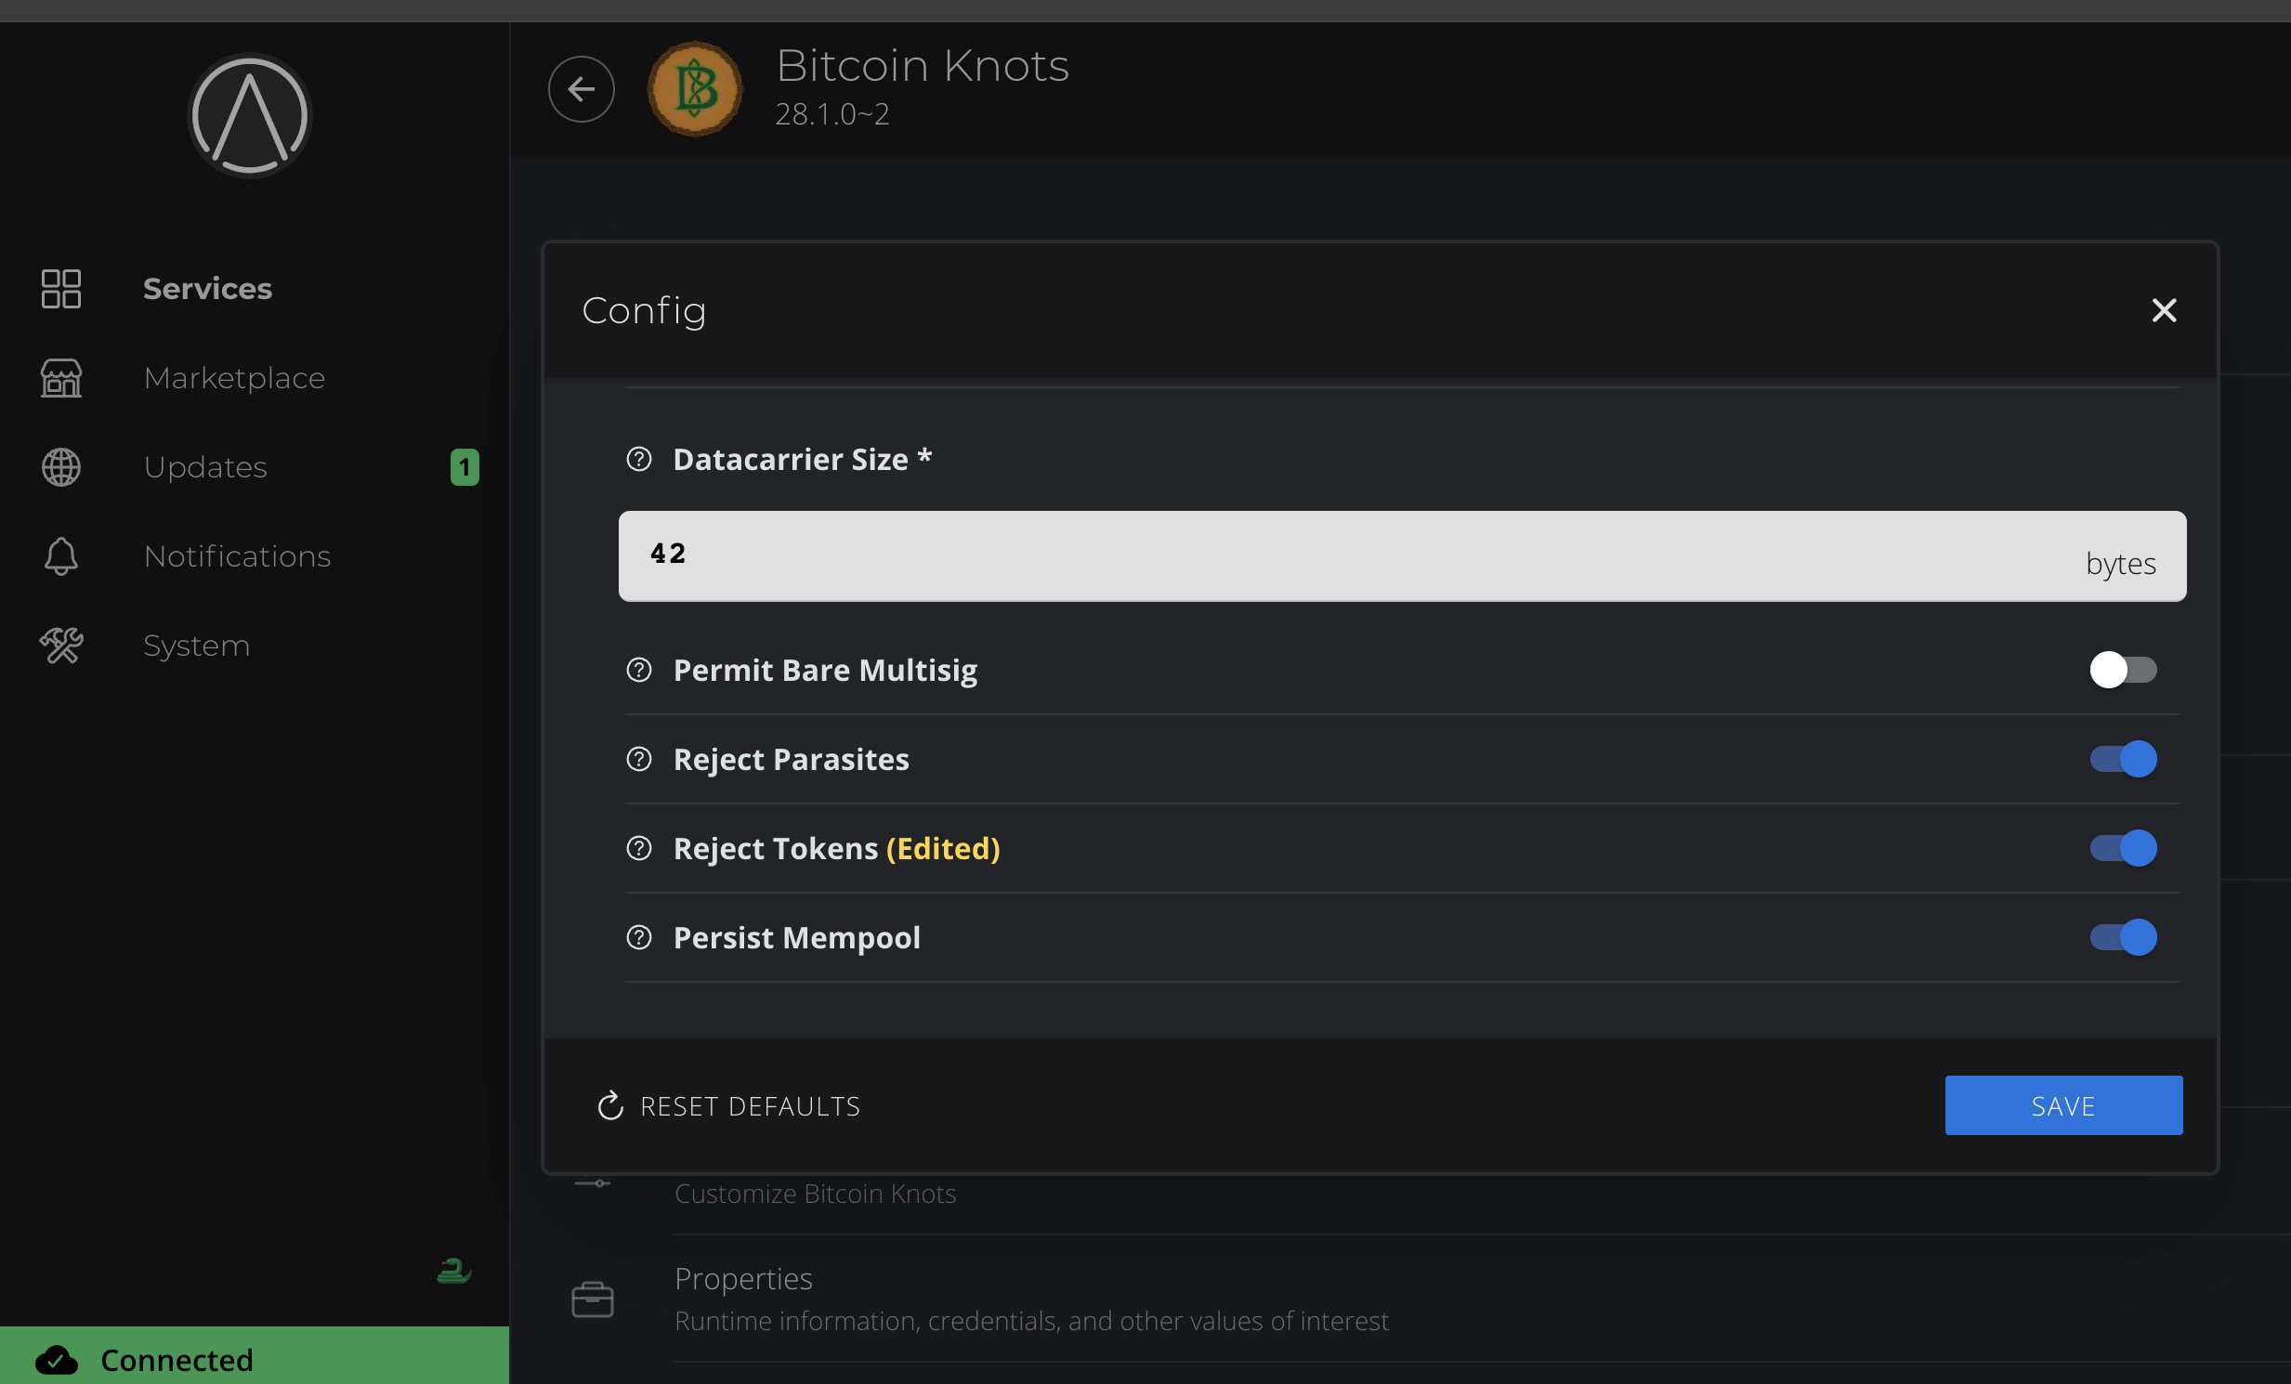Screen dimensions: 2291x1384
Task: Click the green snake icon in sidebar
Action: tap(453, 1271)
